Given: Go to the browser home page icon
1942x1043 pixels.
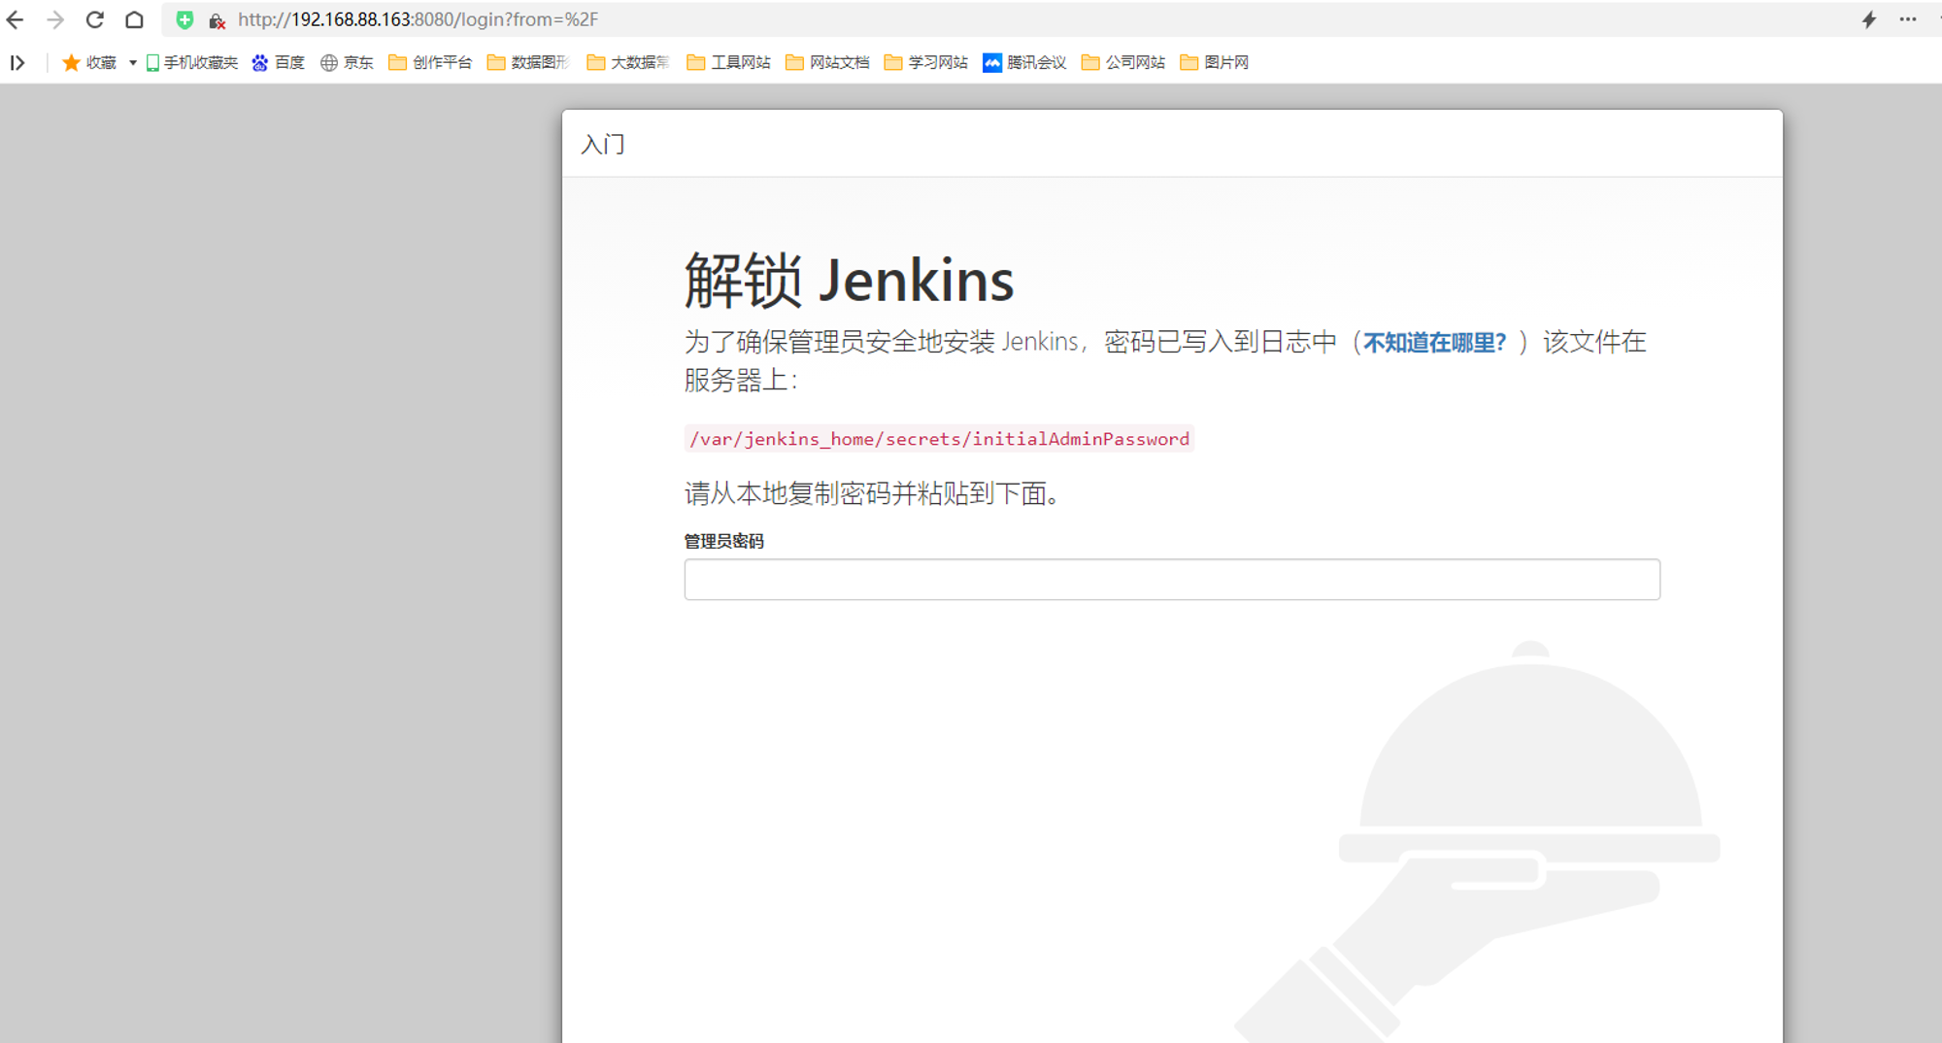Looking at the screenshot, I should (135, 19).
